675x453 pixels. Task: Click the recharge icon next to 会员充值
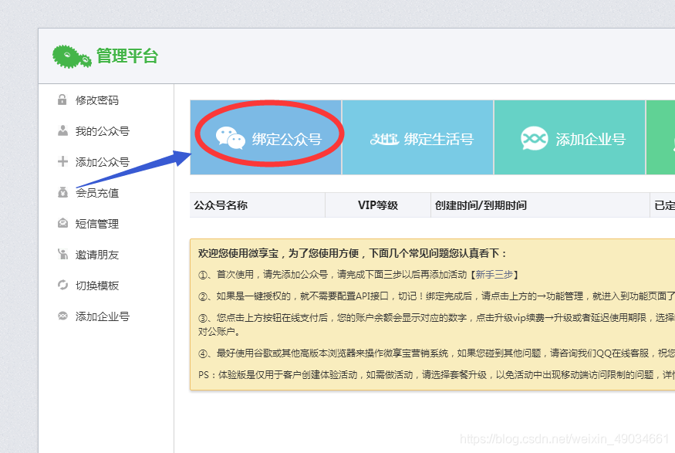click(x=61, y=192)
